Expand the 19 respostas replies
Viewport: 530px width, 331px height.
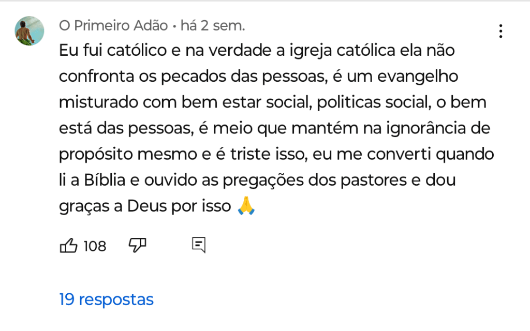pyautogui.click(x=106, y=299)
